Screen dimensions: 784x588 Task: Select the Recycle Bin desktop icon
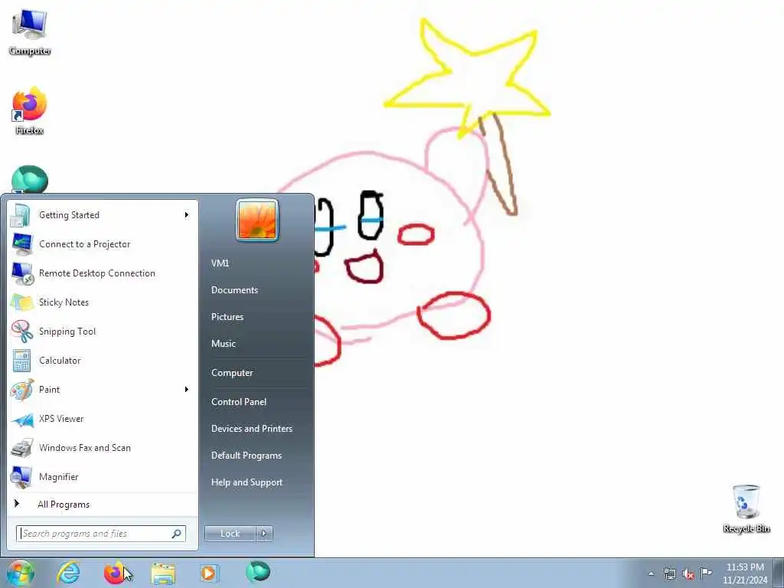coord(746,509)
